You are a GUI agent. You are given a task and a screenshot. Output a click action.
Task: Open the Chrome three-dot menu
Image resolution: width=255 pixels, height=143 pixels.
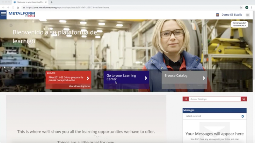point(252,7)
